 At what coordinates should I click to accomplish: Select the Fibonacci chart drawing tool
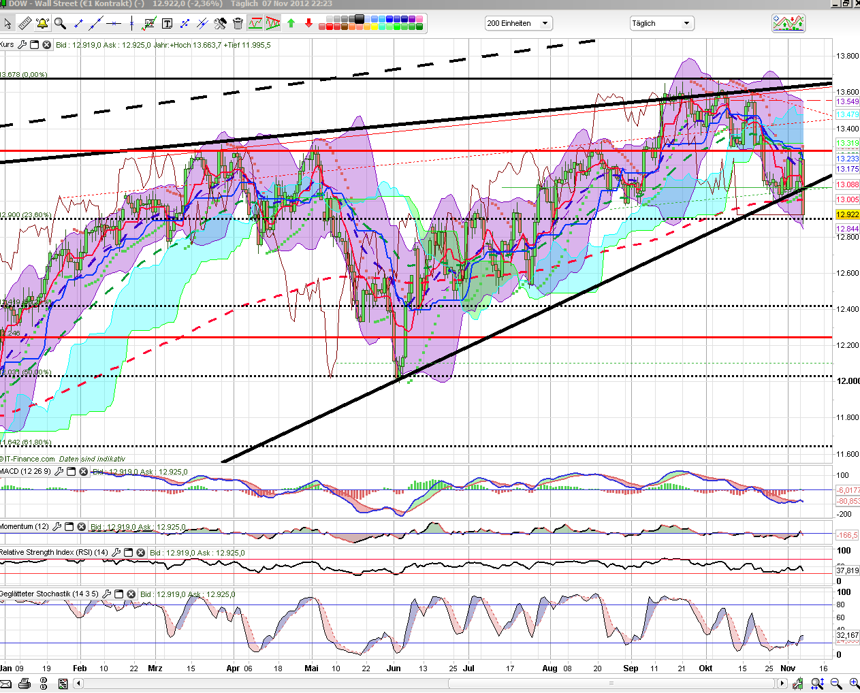point(149,23)
